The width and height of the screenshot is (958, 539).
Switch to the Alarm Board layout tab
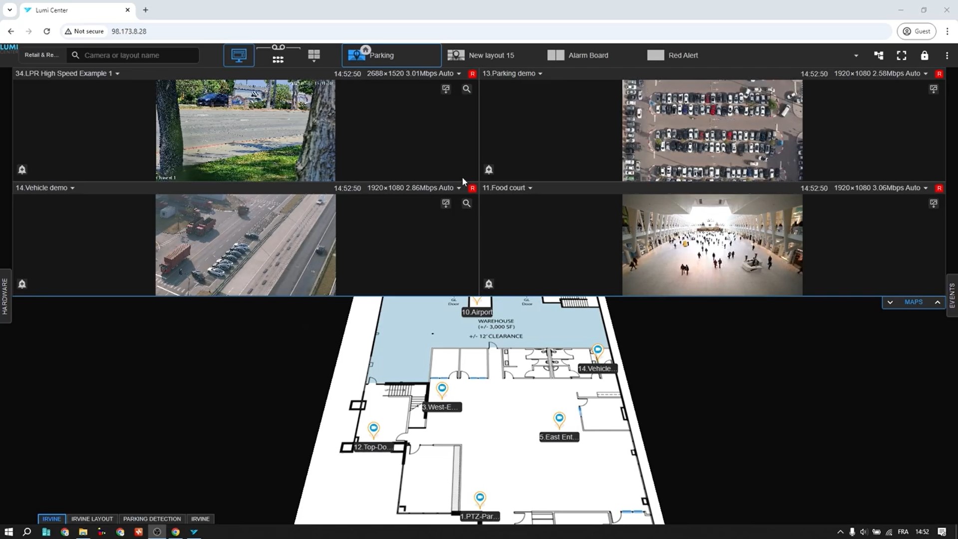coord(578,55)
